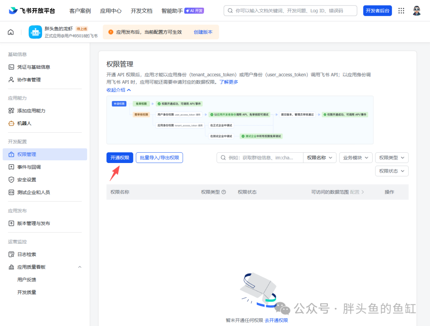Open the 开发文档 top menu
This screenshot has height=326, width=430.
(141, 11)
